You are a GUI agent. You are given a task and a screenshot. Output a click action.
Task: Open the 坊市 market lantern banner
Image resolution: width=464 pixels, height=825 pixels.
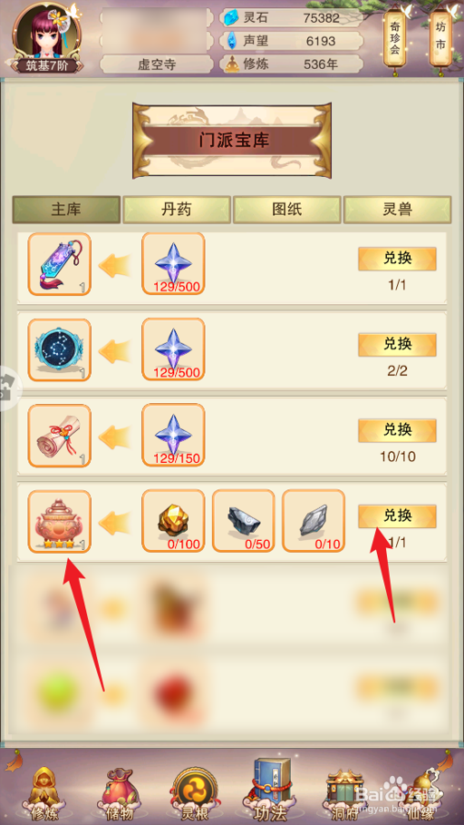point(440,35)
